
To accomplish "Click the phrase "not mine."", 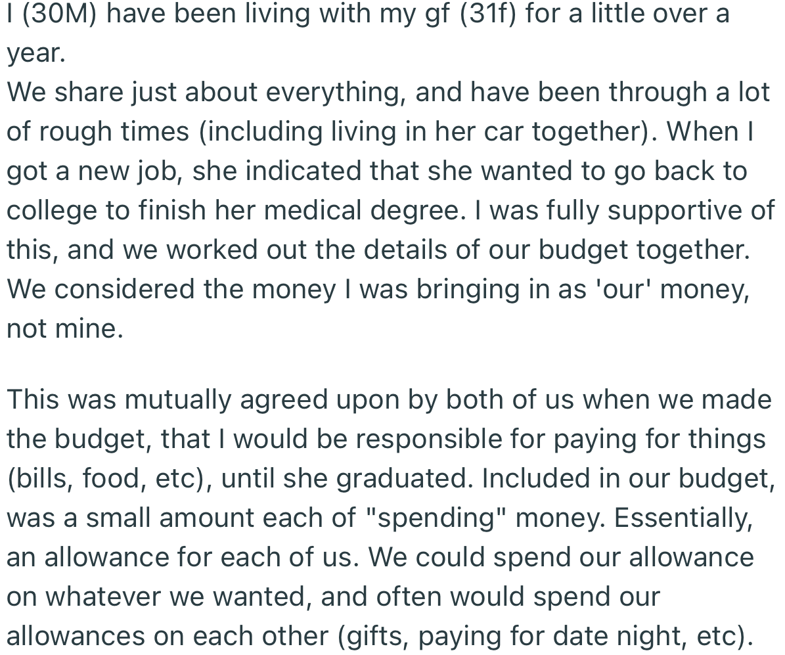I will point(65,328).
